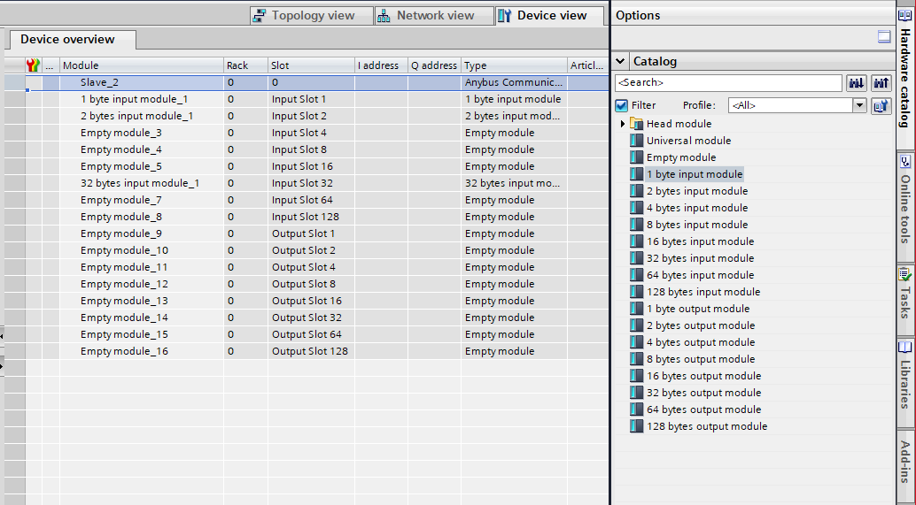Click the Slot column header
Screen dimensions: 916x505
pos(311,65)
